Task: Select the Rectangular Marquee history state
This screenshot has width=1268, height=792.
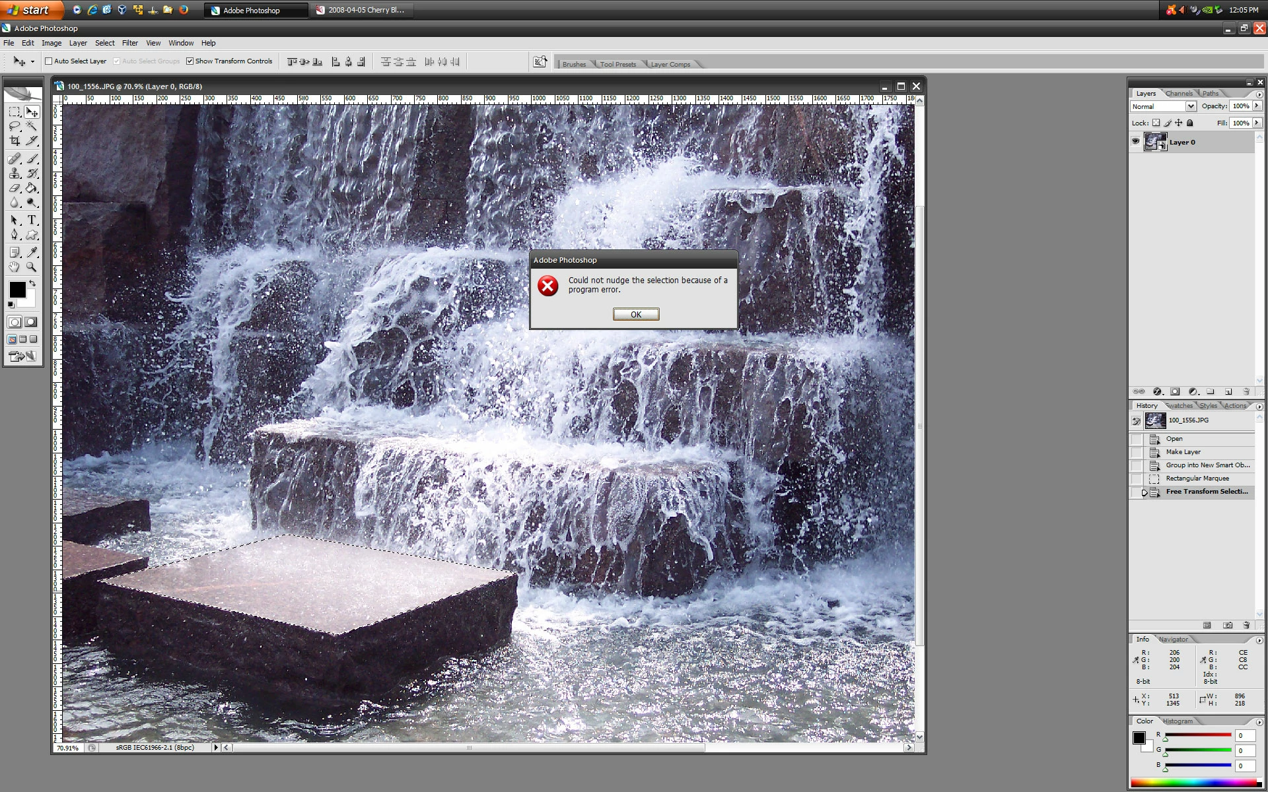Action: 1197,478
